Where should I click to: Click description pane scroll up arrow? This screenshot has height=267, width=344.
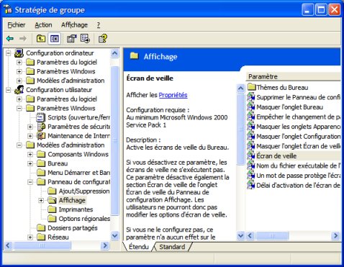[x=240, y=89]
